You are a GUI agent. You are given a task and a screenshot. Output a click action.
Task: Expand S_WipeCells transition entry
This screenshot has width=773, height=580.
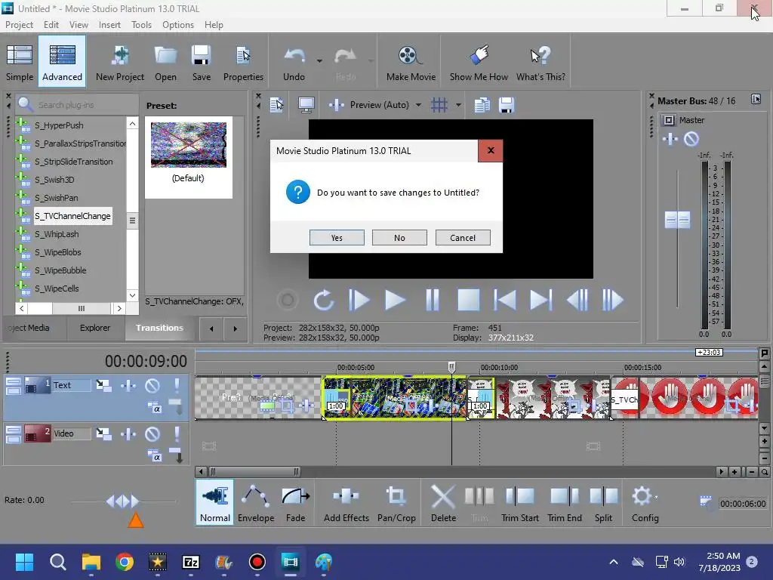tap(22, 287)
